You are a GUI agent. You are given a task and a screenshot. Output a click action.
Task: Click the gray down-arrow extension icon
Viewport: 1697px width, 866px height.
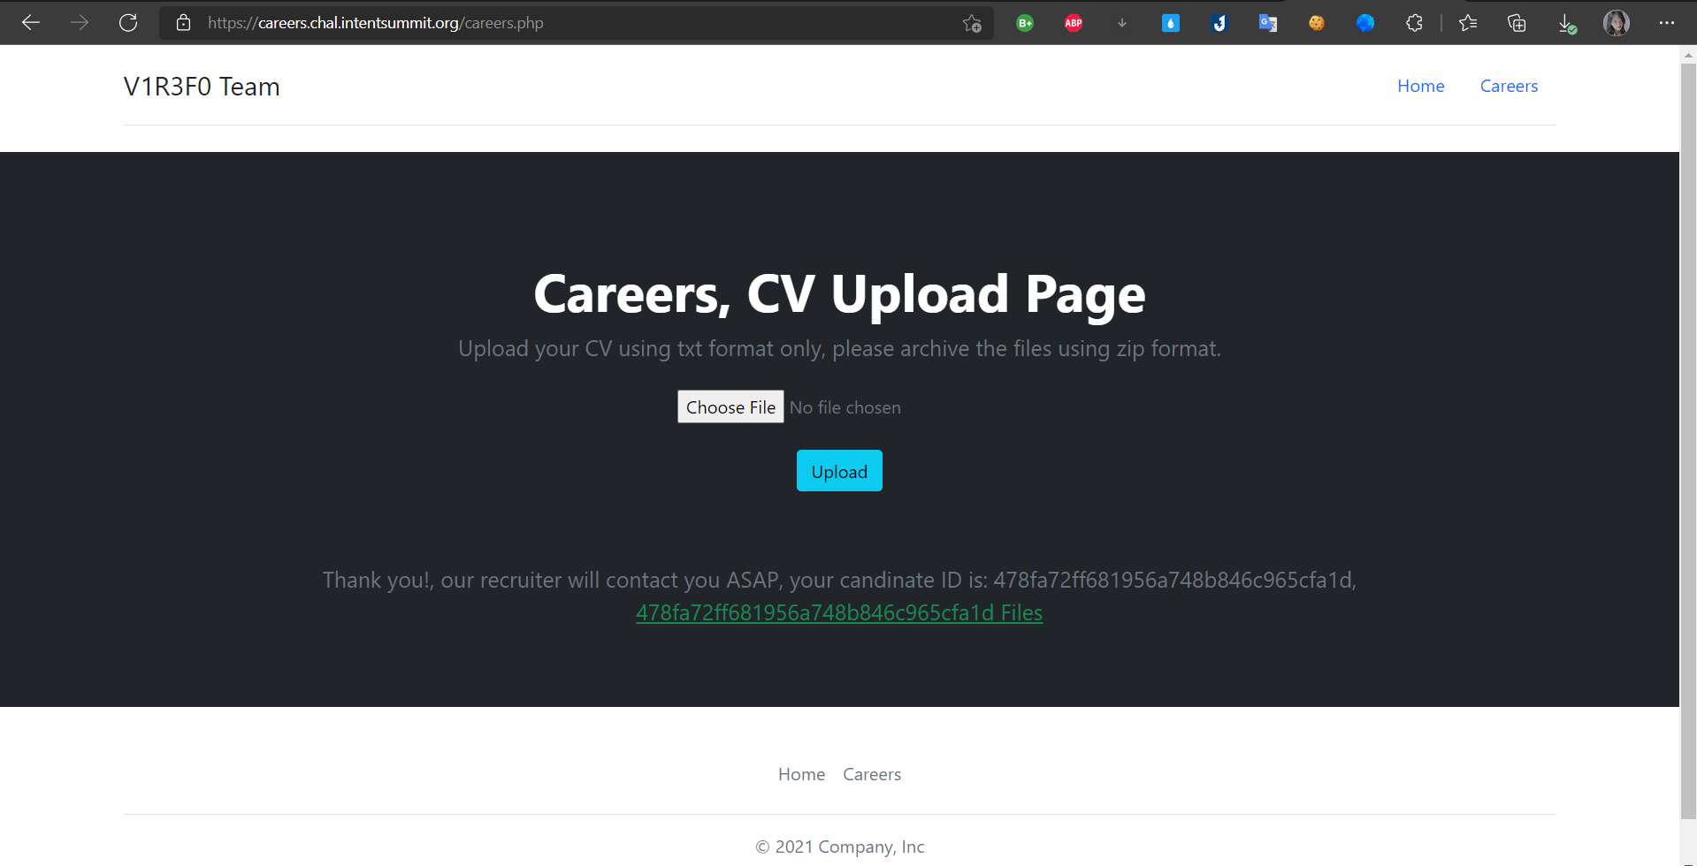click(1122, 23)
